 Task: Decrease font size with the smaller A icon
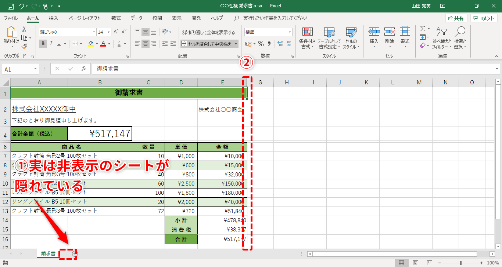(x=124, y=32)
